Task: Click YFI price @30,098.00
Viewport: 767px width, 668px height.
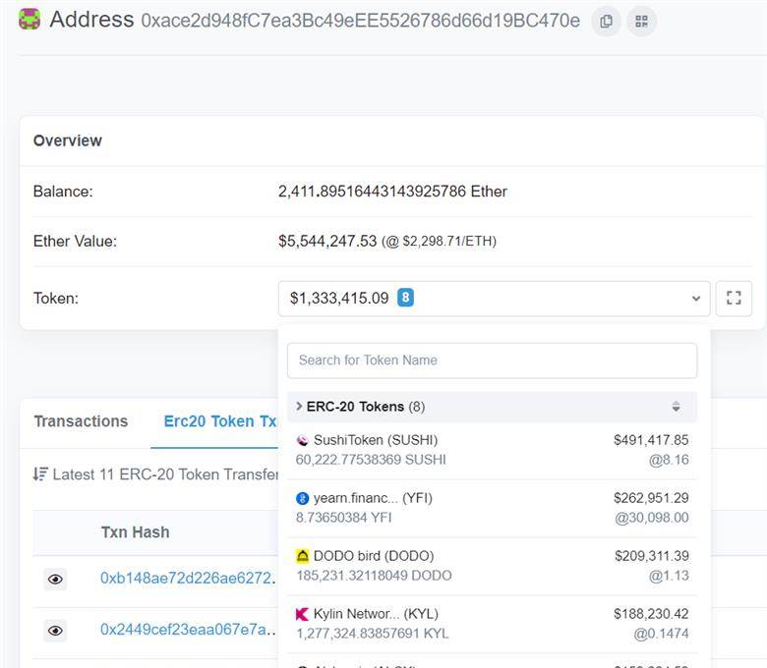Action: (652, 518)
